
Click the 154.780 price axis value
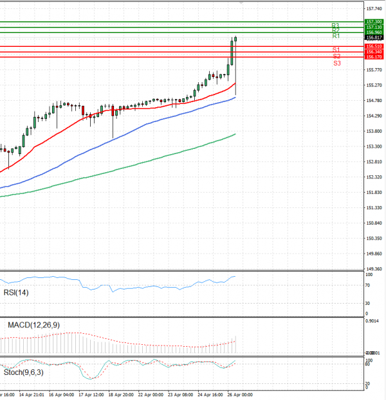click(374, 100)
